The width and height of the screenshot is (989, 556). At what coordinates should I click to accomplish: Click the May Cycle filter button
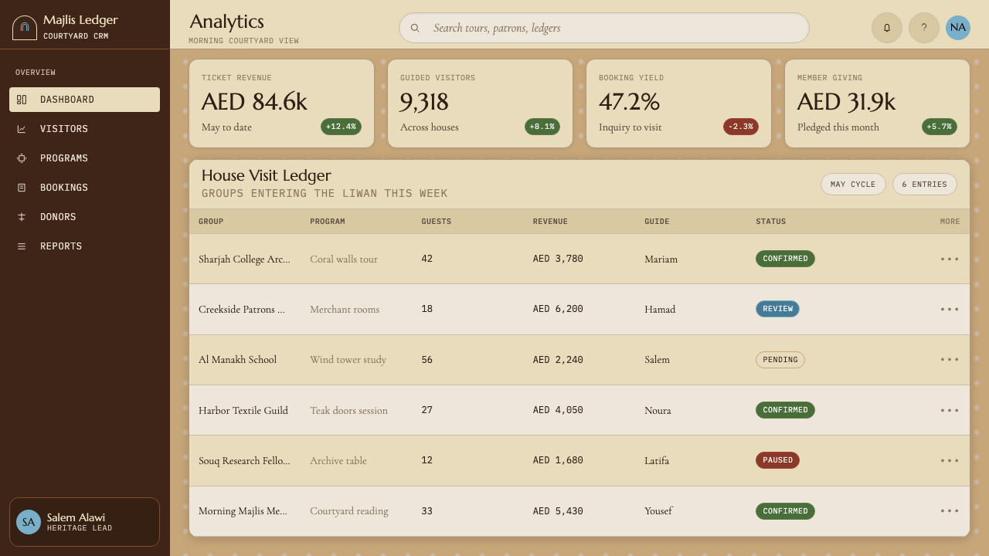pos(853,185)
